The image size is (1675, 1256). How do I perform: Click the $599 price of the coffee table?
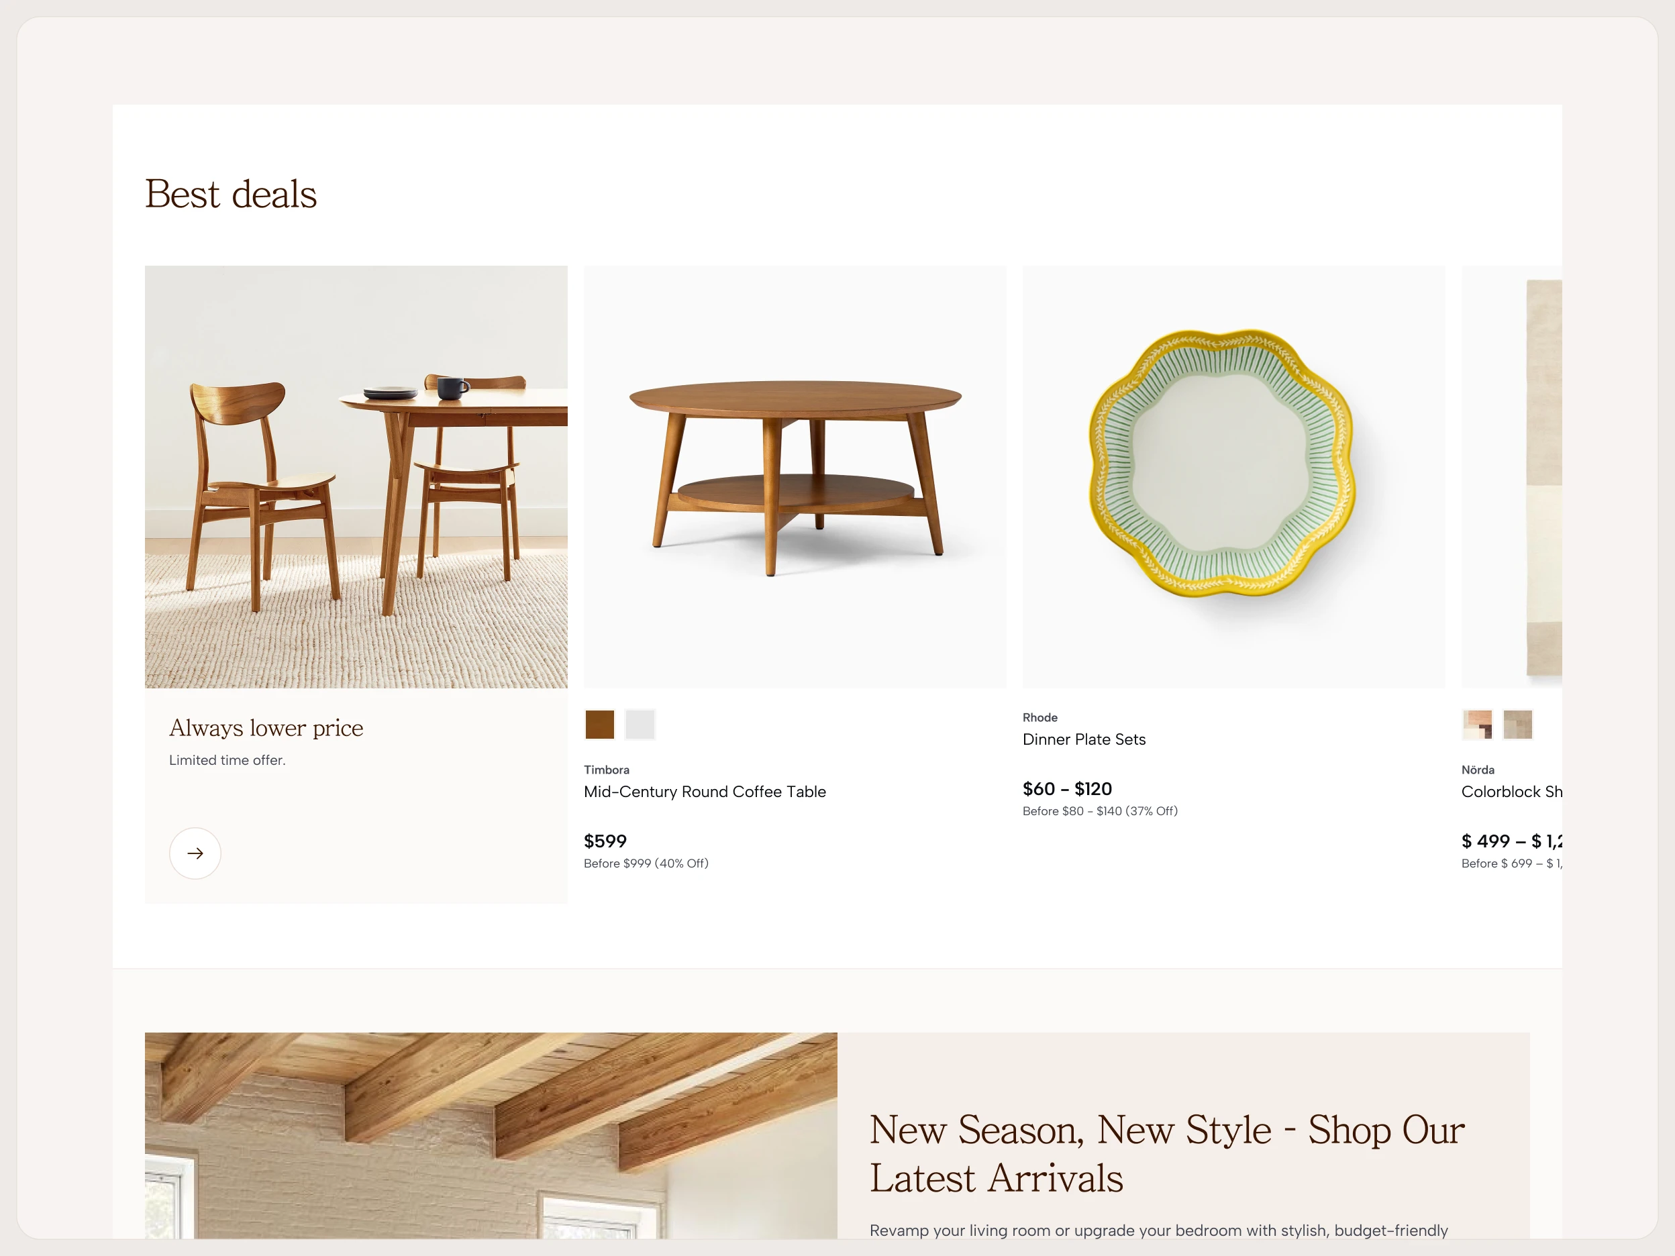click(604, 841)
